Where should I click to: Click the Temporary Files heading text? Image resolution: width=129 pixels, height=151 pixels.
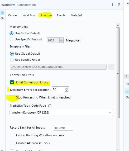click(20, 46)
